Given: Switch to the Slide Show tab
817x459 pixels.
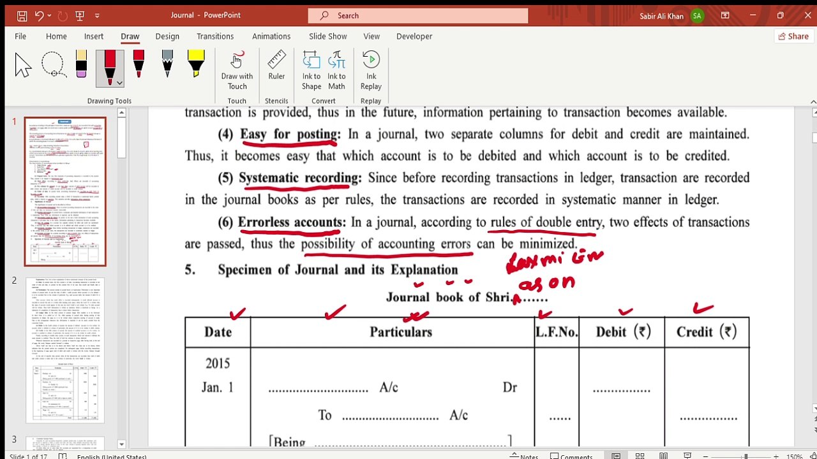Looking at the screenshot, I should click(x=328, y=36).
